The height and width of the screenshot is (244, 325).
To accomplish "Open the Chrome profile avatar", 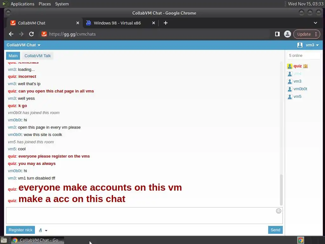I will click(x=287, y=34).
